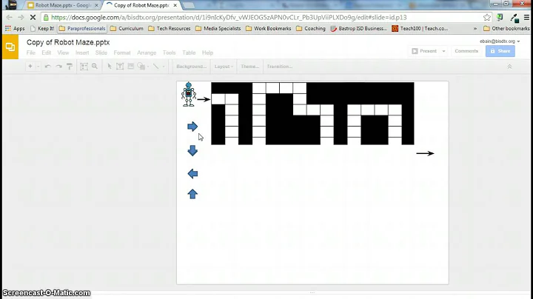This screenshot has width=533, height=299.
Task: Click the browser Back arrow
Action: click(x=9, y=17)
